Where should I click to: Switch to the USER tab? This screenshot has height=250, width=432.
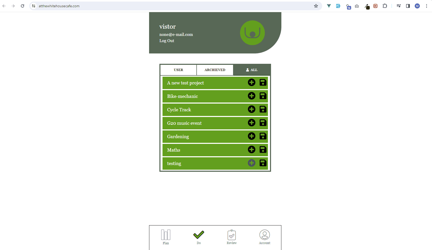pyautogui.click(x=178, y=70)
